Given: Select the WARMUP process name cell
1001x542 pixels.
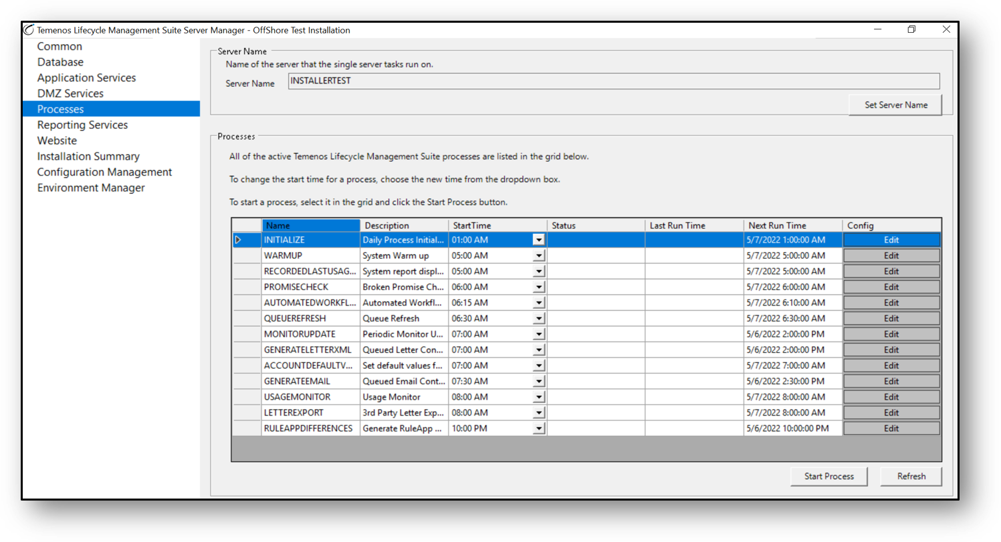Looking at the screenshot, I should 311,255.
